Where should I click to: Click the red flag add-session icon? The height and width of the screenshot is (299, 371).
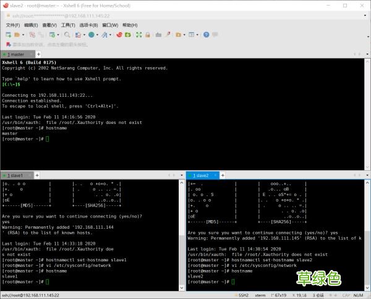(x=9, y=44)
